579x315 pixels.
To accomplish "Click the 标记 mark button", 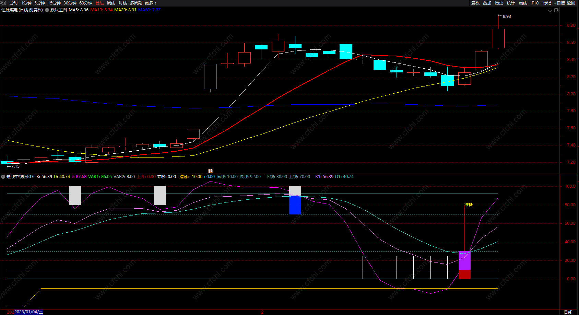I will click(547, 3).
